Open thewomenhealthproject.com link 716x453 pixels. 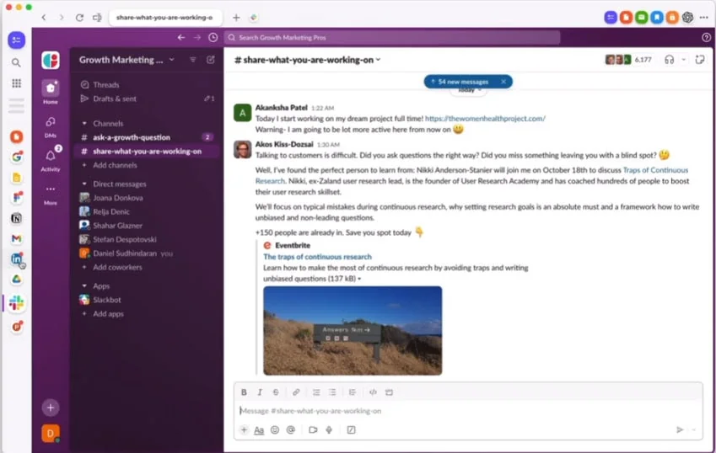pos(485,119)
